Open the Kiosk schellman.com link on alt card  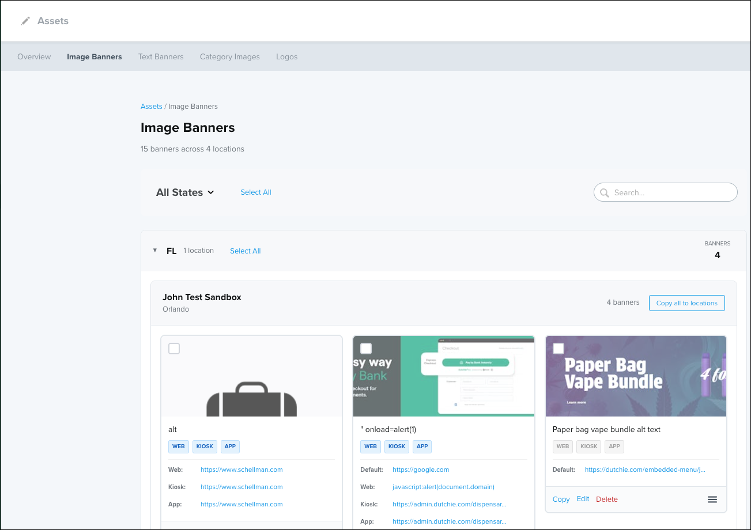tap(241, 487)
